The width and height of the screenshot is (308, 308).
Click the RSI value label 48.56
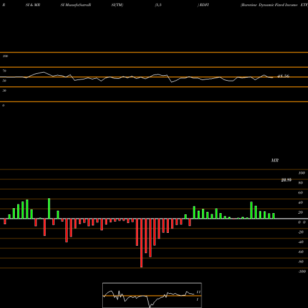point(283,76)
